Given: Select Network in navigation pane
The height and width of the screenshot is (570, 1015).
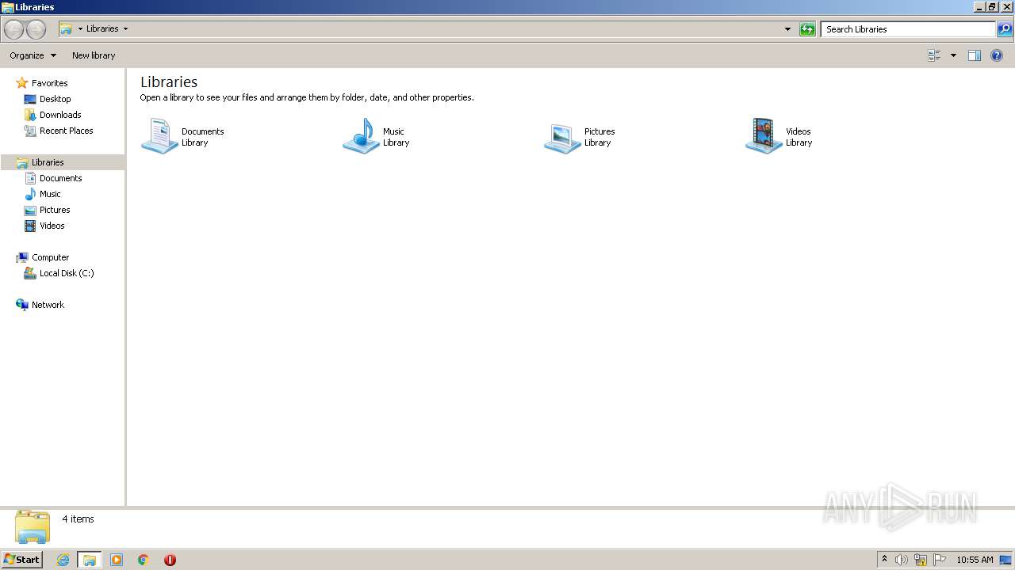Looking at the screenshot, I should [48, 305].
